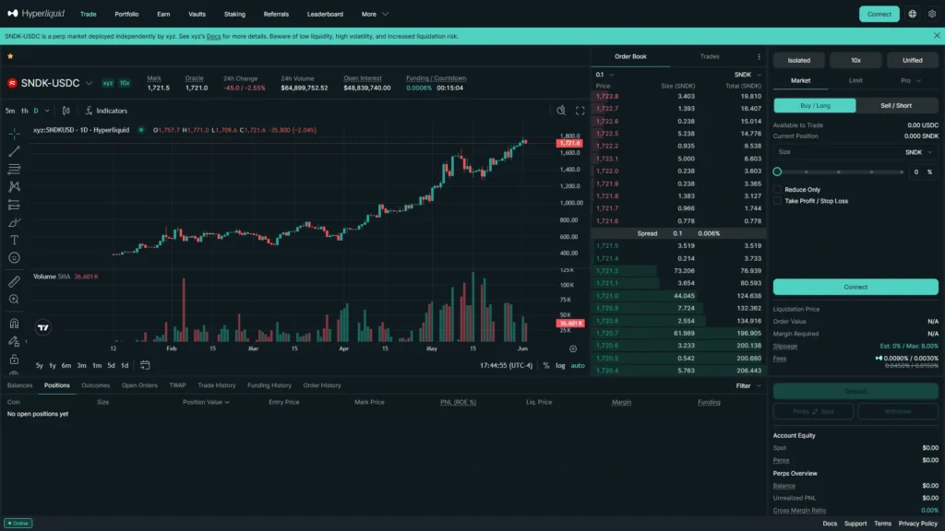Open the positions Filter dropdown
945x531 pixels.
click(x=748, y=386)
